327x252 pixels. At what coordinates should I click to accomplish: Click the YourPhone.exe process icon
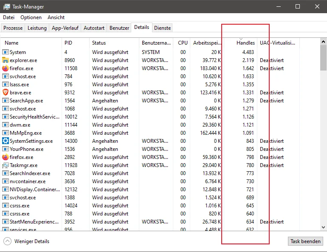[x=6, y=149]
